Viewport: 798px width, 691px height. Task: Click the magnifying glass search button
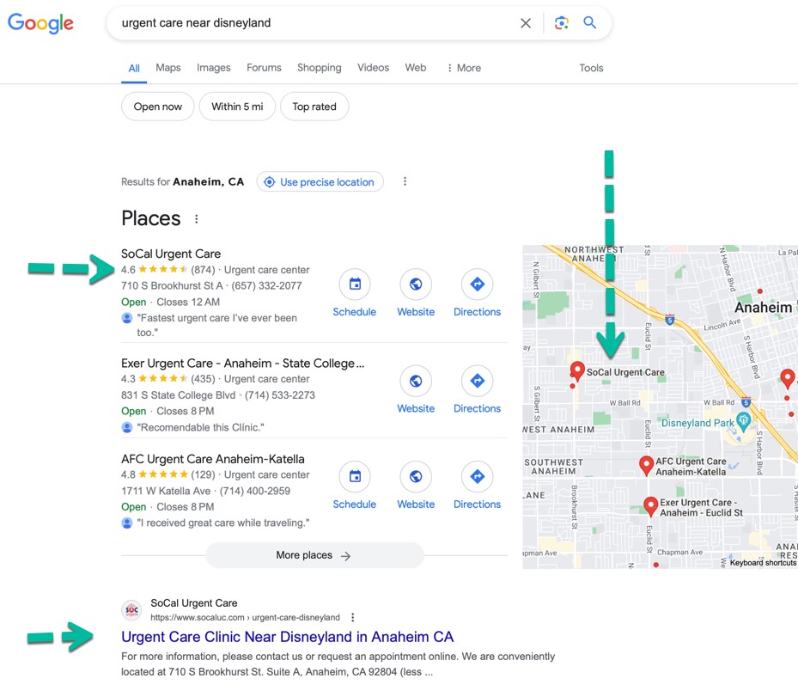590,22
